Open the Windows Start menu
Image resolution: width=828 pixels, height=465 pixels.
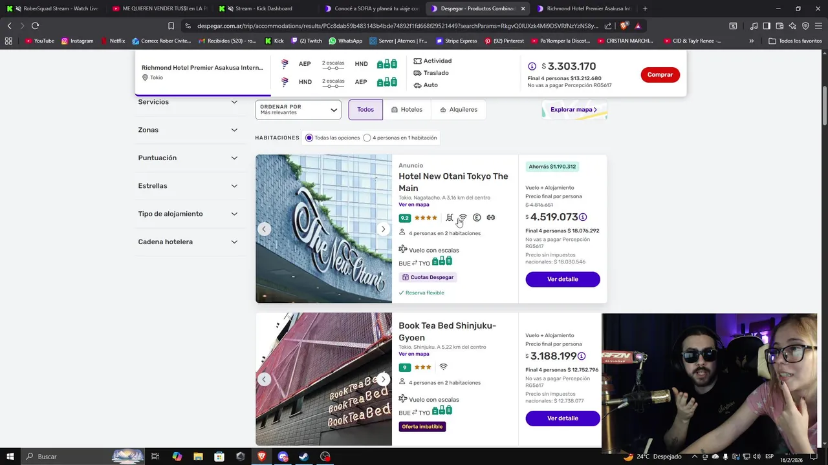coord(10,457)
